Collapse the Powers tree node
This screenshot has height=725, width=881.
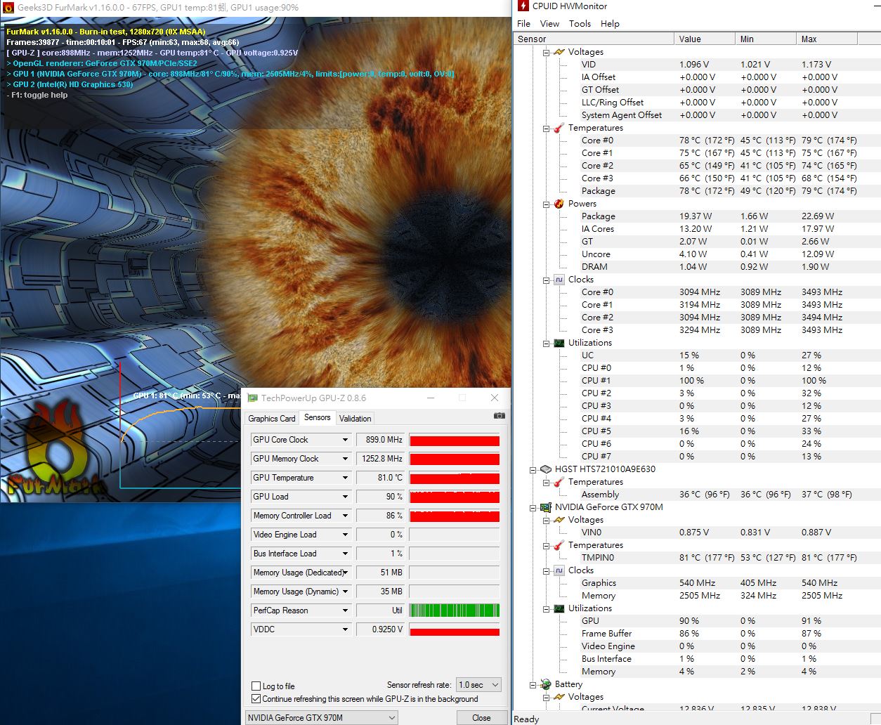coord(547,204)
